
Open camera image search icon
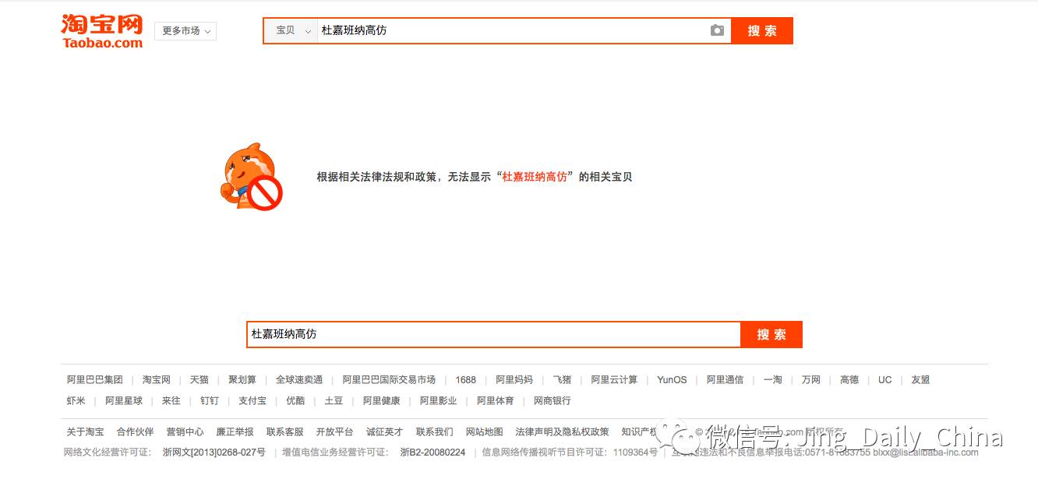(717, 30)
